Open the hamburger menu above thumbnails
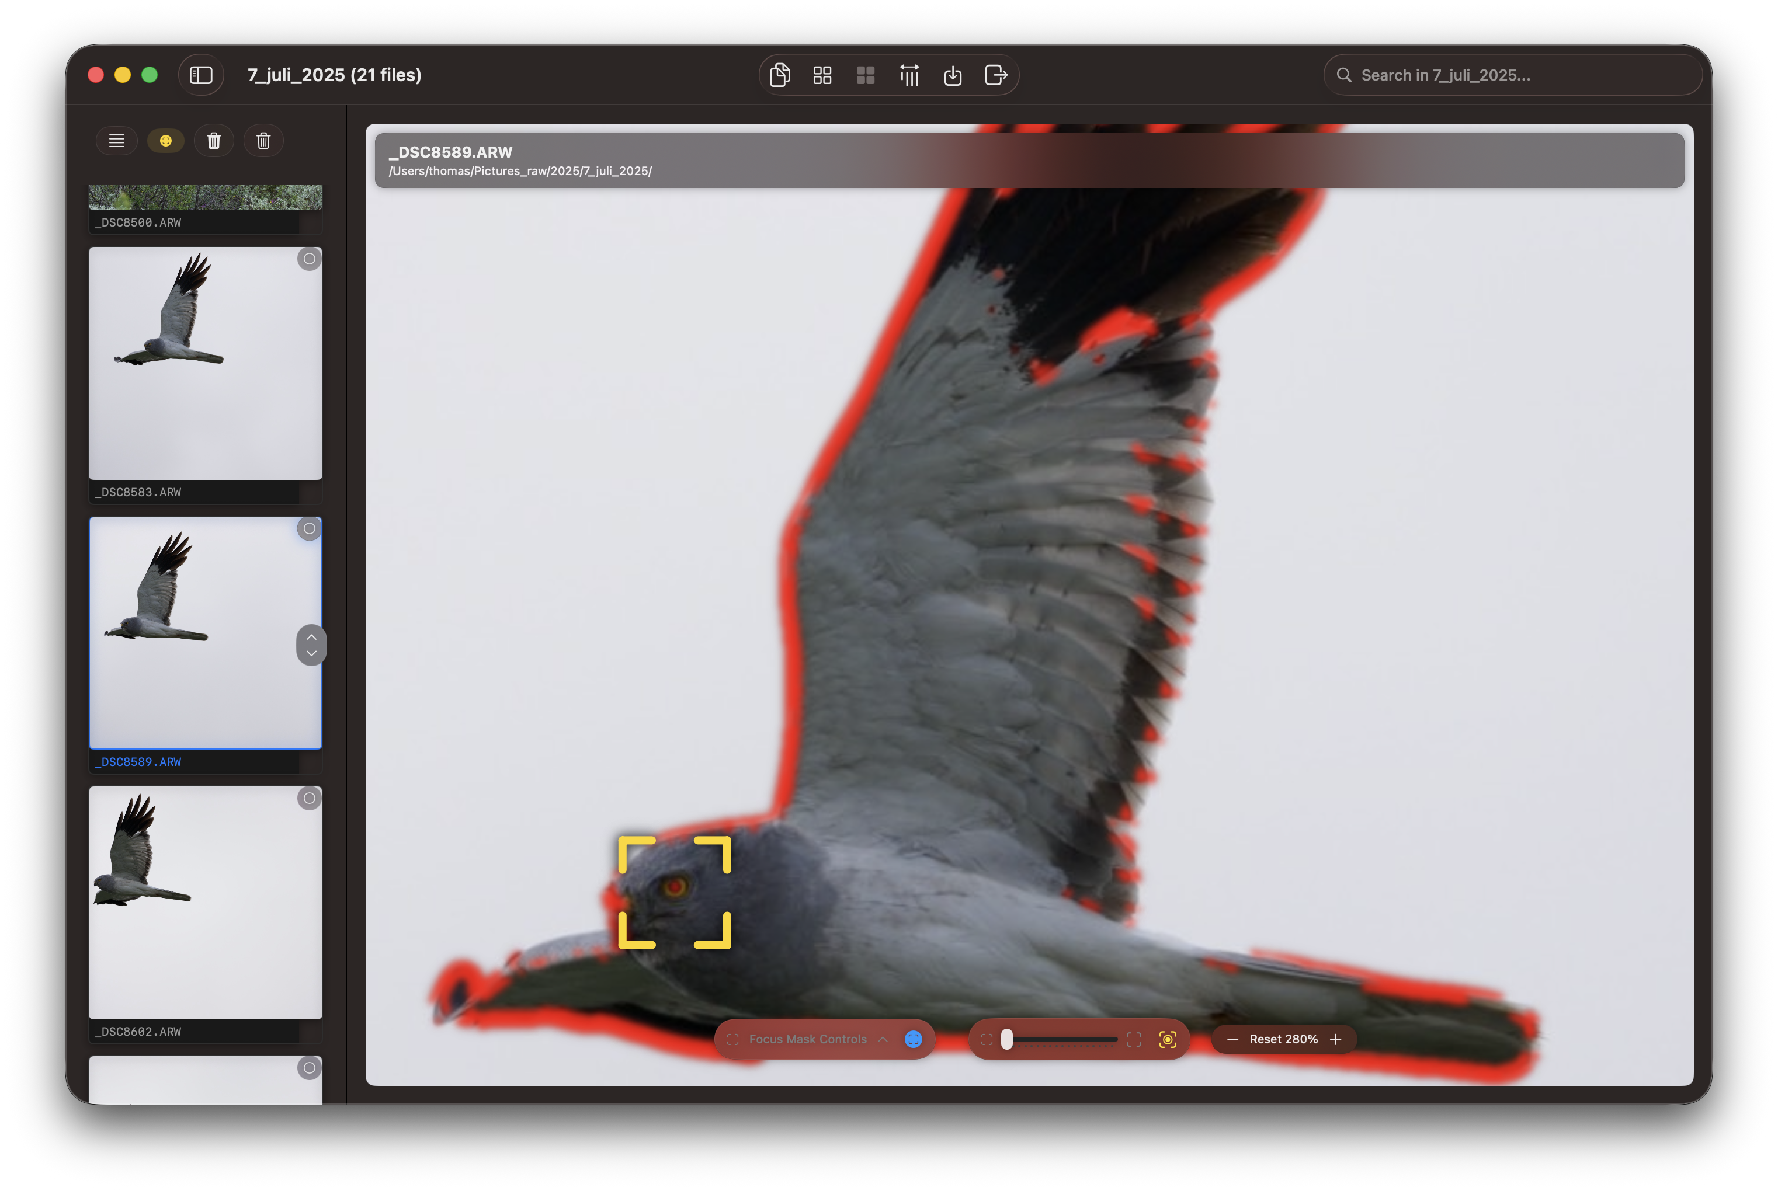1778x1191 pixels. pyautogui.click(x=116, y=140)
